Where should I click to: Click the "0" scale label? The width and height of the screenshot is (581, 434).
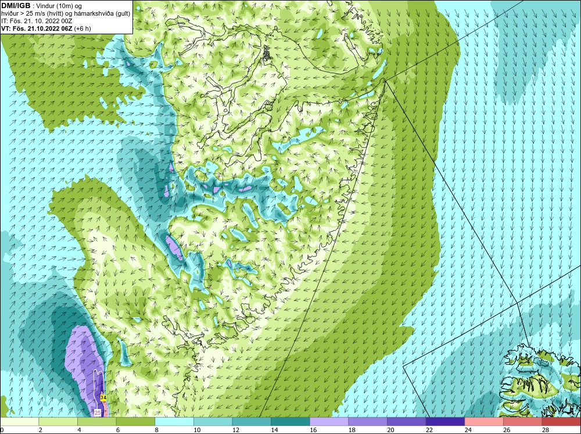(2, 430)
